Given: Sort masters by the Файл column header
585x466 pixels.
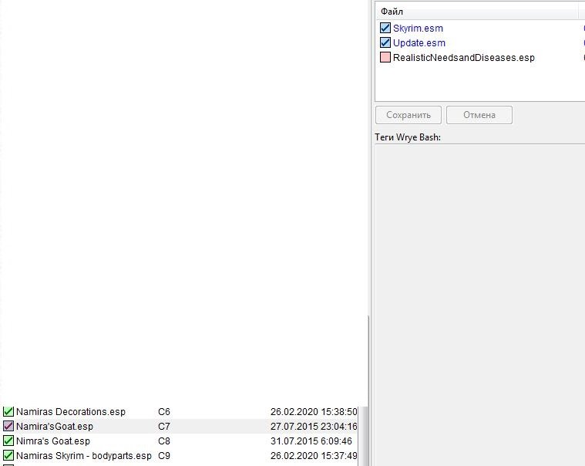Looking at the screenshot, I should click(x=476, y=12).
